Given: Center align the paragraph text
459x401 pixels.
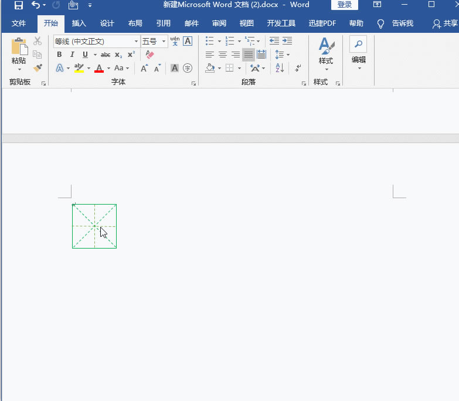Looking at the screenshot, I should 223,55.
